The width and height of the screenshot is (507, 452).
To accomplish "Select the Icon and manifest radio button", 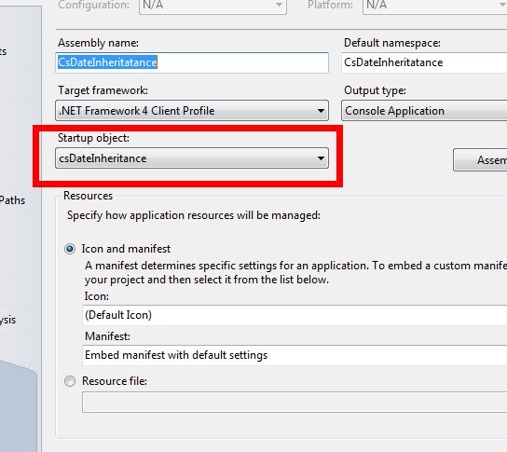I will click(70, 249).
